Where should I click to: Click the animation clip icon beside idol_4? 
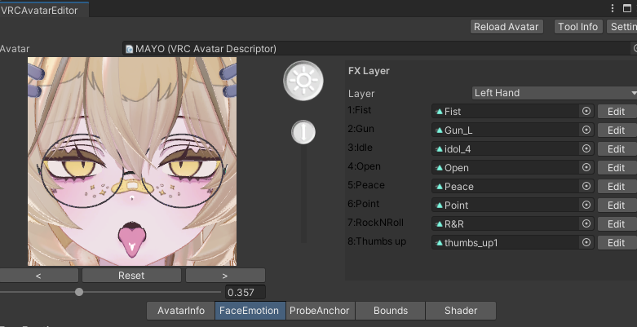coord(439,148)
